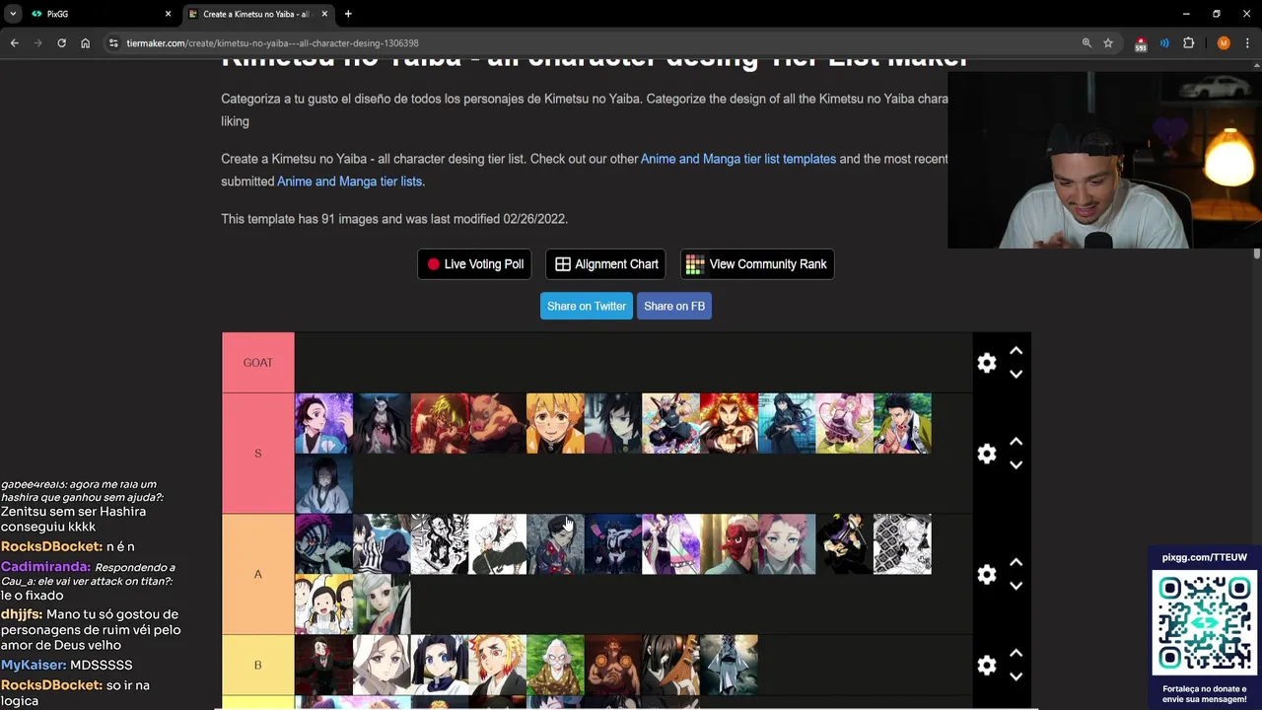Open settings gear for GOAT tier row
Image resolution: width=1262 pixels, height=710 pixels.
(986, 363)
